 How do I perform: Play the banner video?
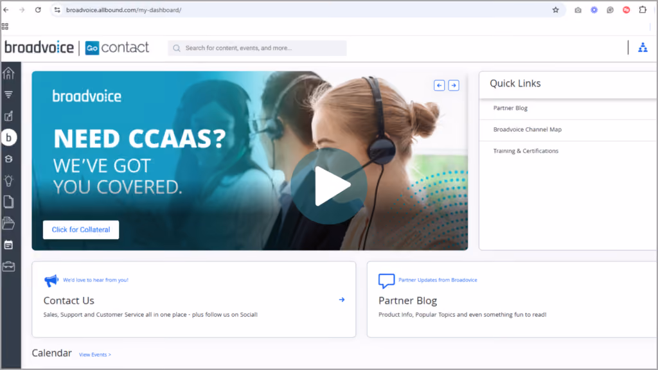pyautogui.click(x=330, y=186)
